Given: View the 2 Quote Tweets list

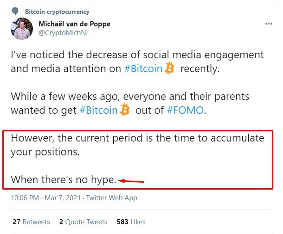Looking at the screenshot, I should coord(83,222).
